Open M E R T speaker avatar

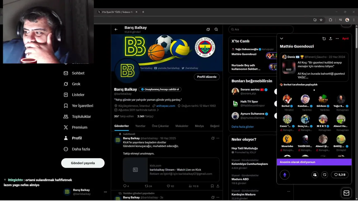pos(323,119)
